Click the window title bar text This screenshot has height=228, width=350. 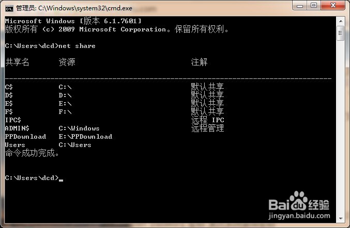(74, 8)
